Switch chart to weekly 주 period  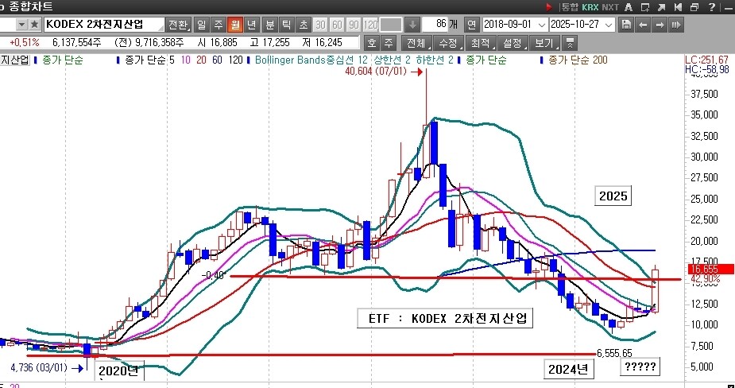218,25
